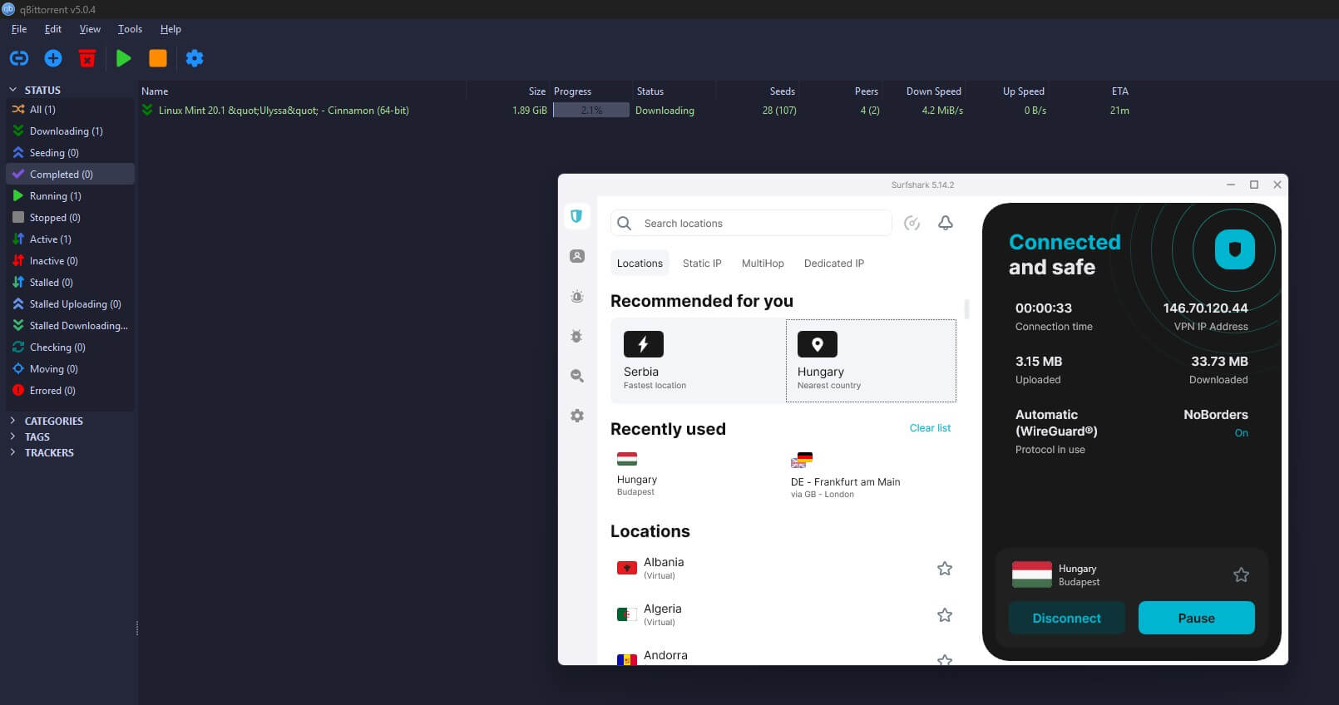Open Surfshark Alternative ID person icon
The height and width of the screenshot is (705, 1339).
point(577,256)
